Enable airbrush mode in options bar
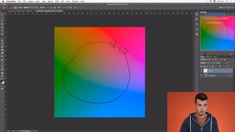The width and height of the screenshot is (235, 132). point(70,7)
